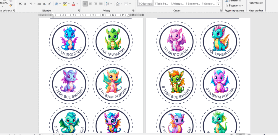Viewport: 278px width, 135px height.
Task: Apply subscript formatting
Action: pos(44,4)
